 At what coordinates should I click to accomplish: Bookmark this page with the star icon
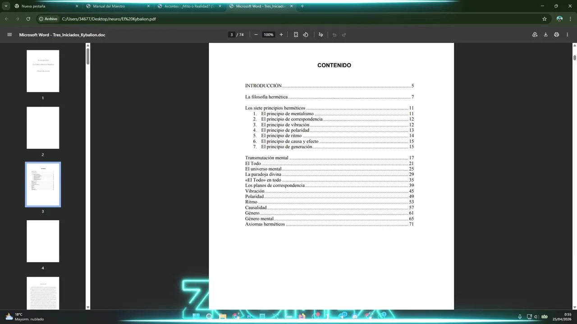(x=545, y=19)
